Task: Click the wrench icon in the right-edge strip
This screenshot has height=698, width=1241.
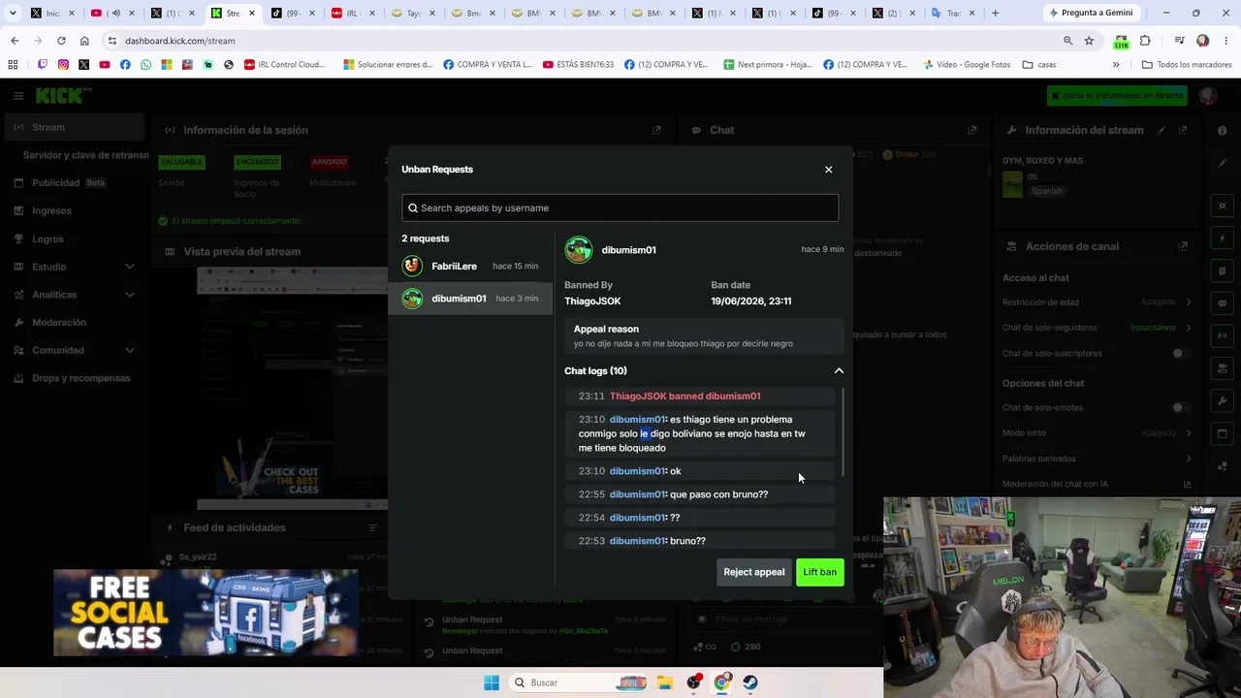Action: click(1223, 400)
